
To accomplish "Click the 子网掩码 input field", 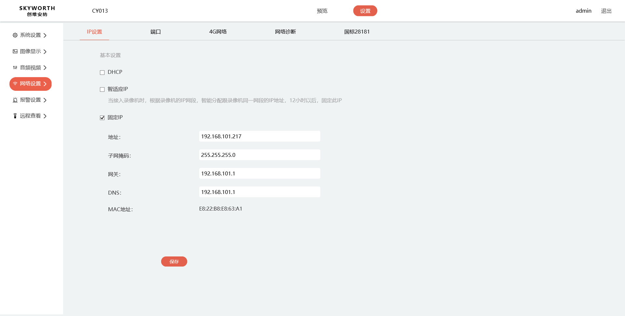I will (x=259, y=155).
